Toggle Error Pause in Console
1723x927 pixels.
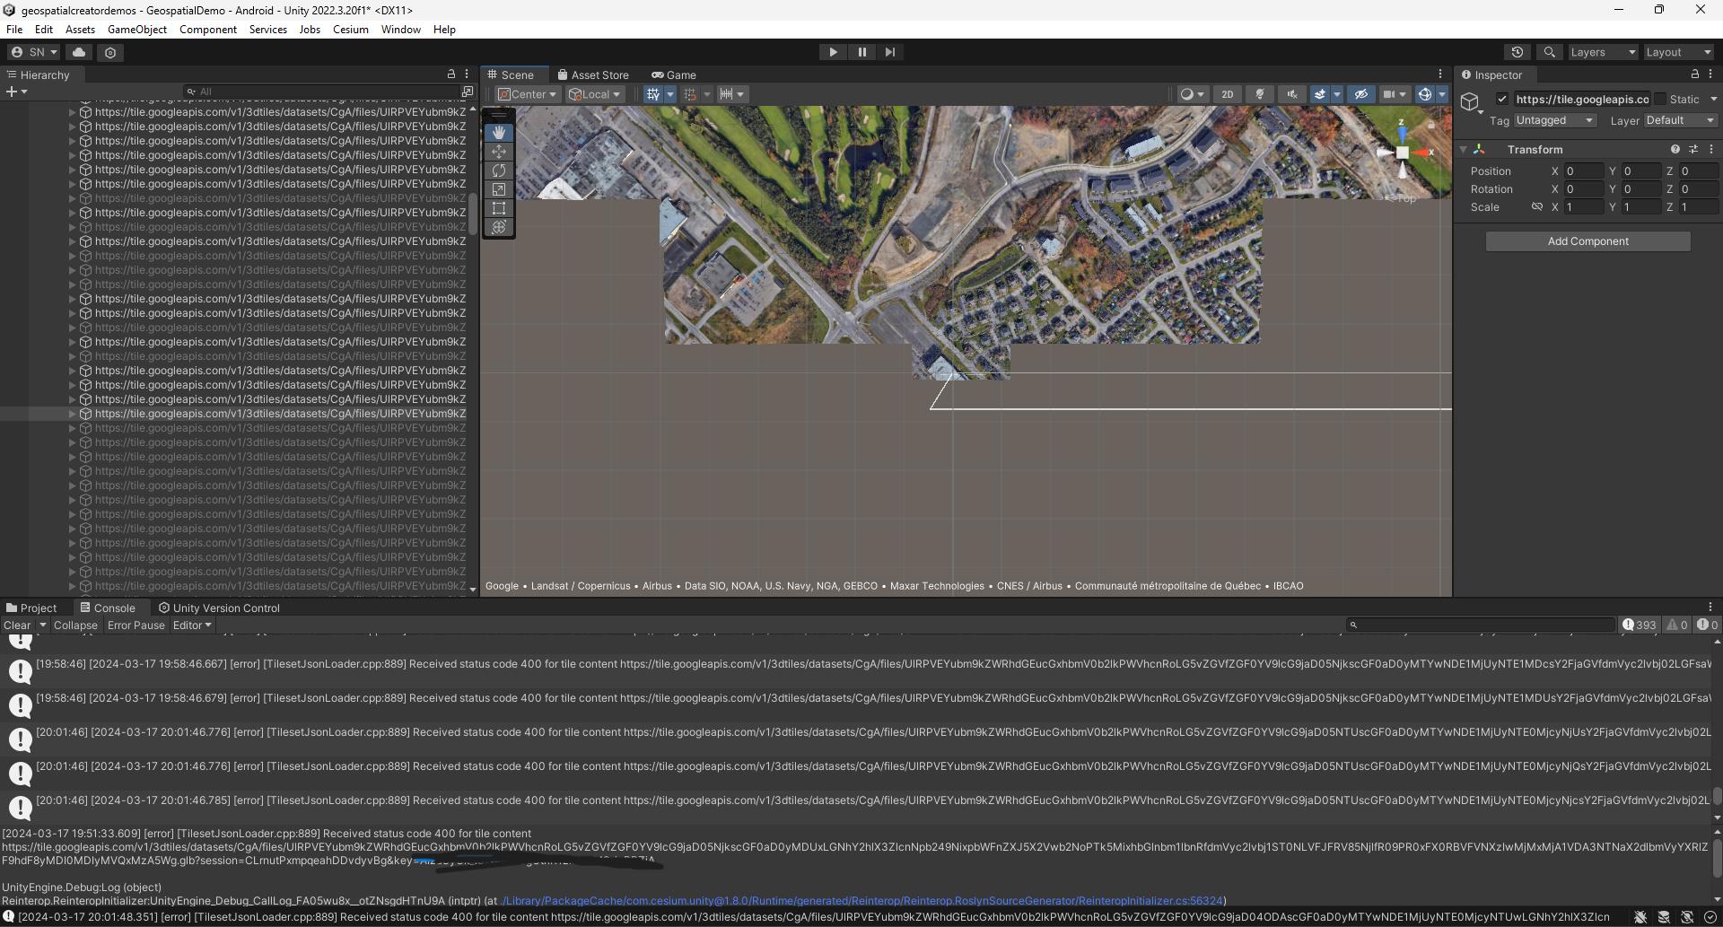136,625
